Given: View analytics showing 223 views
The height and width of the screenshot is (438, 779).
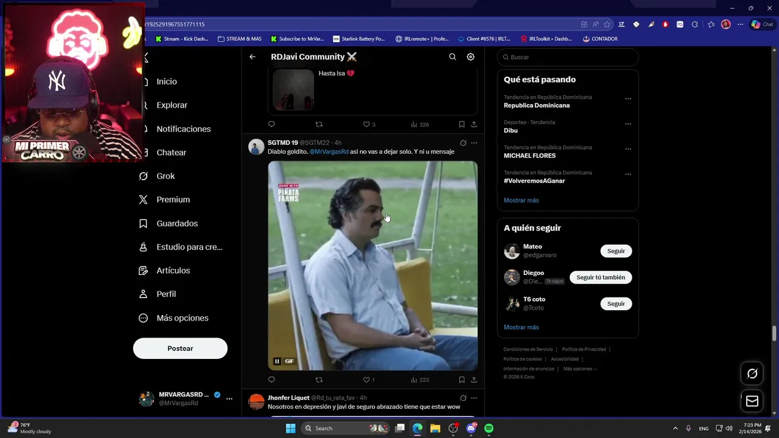Looking at the screenshot, I should tap(419, 380).
